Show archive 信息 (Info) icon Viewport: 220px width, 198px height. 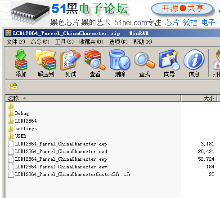(x=194, y=63)
